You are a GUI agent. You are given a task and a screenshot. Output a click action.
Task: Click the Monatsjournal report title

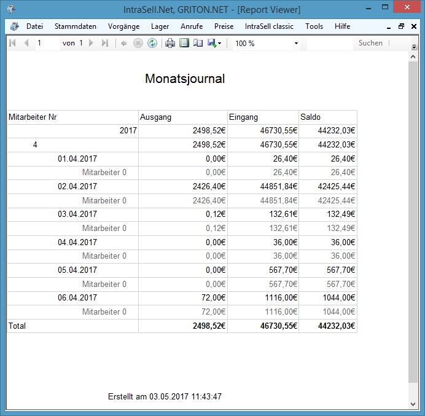pos(185,79)
